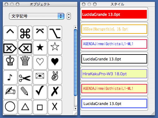Screen dimensions: 158x118
Task: Choose the backspace delete key symbol
Action: [25, 48]
